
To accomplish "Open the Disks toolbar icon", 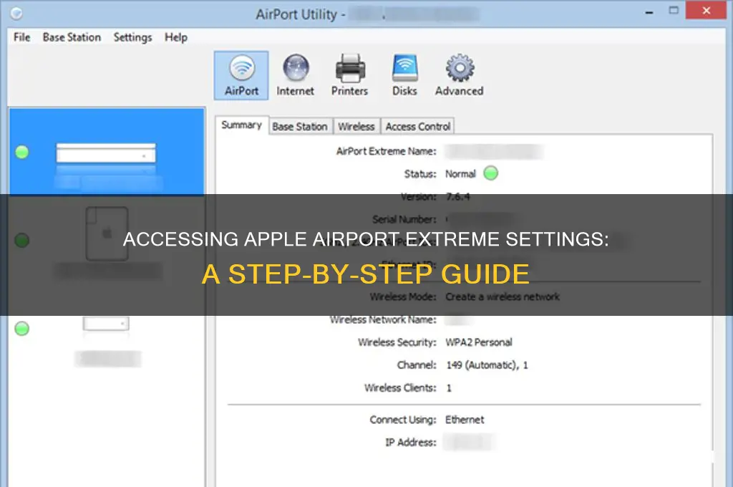I will 405,75.
